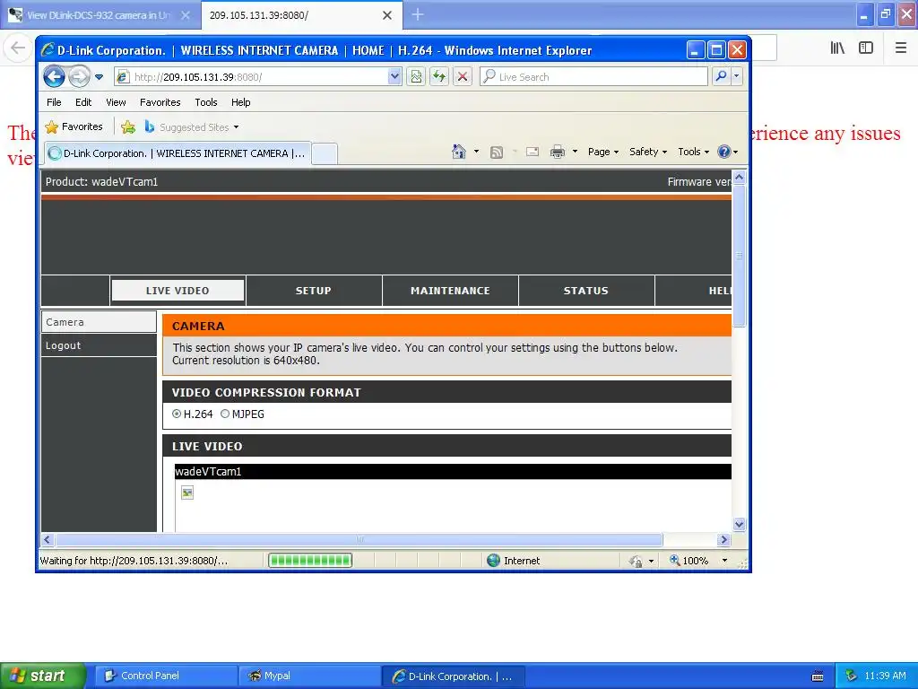Open the zoom level dropdown arrow

(x=724, y=561)
